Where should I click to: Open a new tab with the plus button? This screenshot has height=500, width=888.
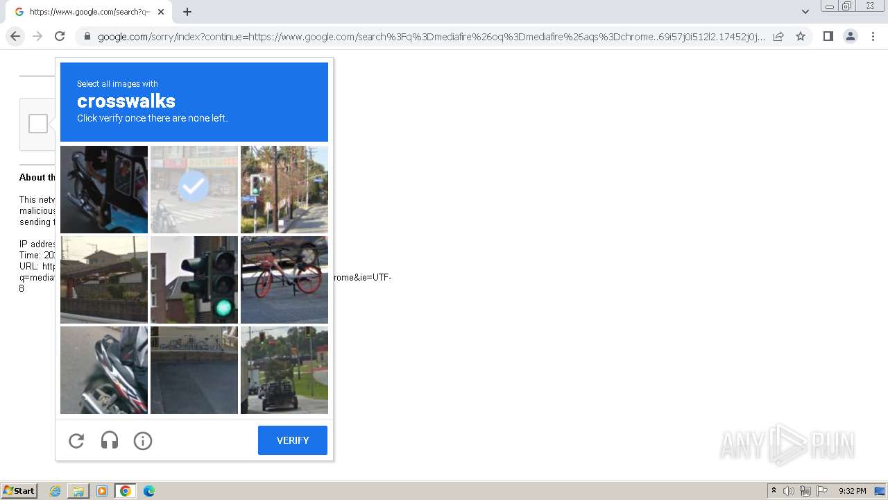point(187,12)
